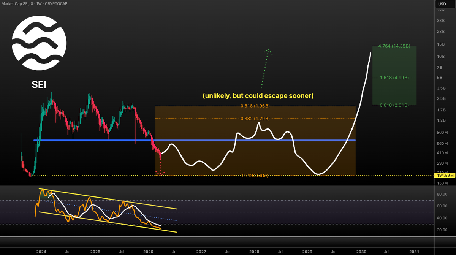Click the 1.7B price axis label
456x255 pixels.
442,110
